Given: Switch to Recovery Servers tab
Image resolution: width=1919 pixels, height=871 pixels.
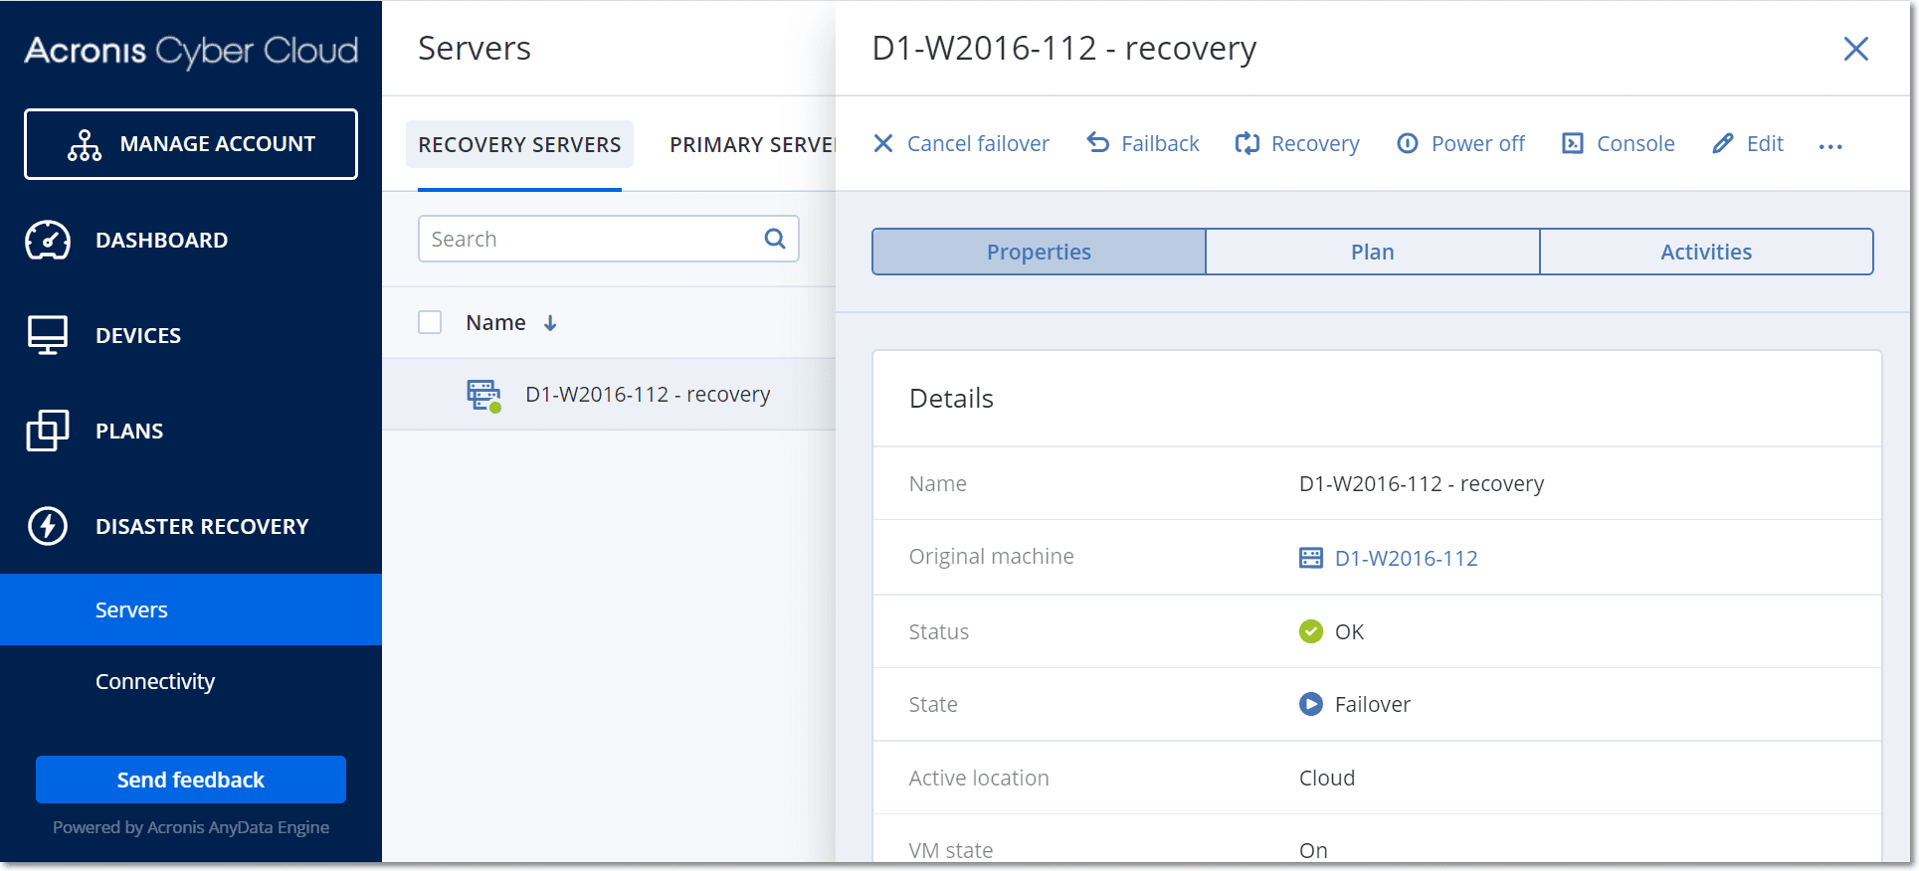Looking at the screenshot, I should point(519,145).
